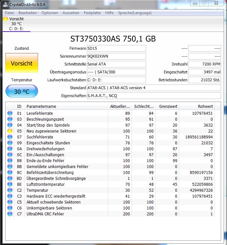This screenshot has width=227, height=245.
Task: Click status orb for Start/Stop des Spindels
Action: click(10, 125)
